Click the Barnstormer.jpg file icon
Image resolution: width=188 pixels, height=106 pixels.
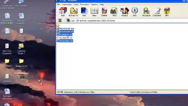58,28
